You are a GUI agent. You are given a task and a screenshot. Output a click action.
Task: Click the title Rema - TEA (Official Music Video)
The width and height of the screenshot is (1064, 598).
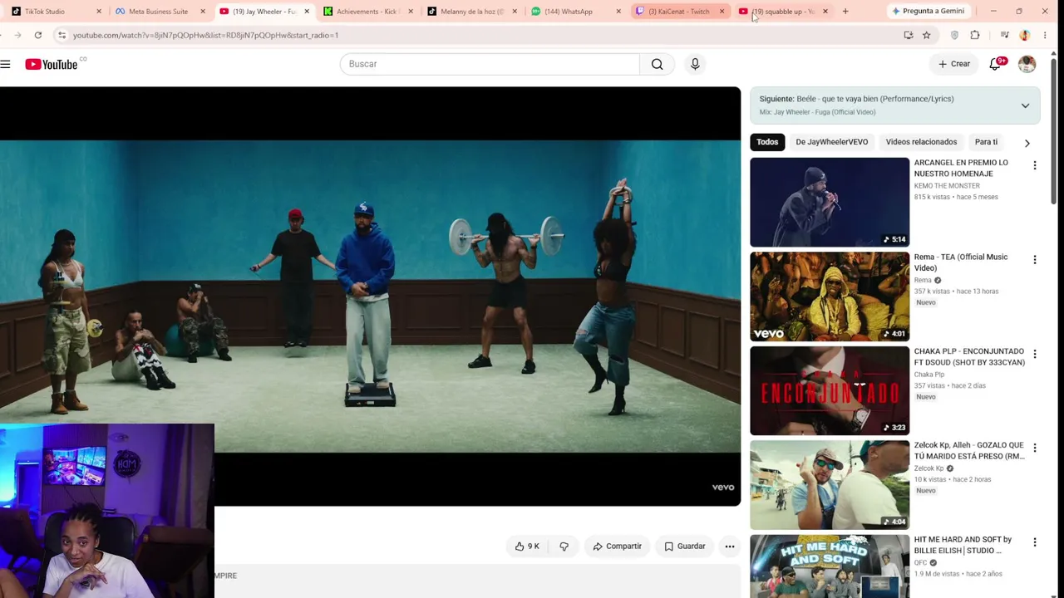pos(961,262)
